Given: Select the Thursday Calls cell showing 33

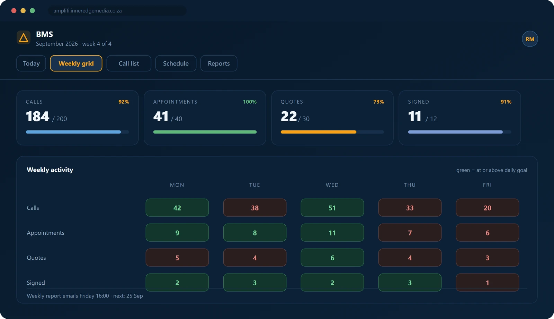Looking at the screenshot, I should (410, 208).
